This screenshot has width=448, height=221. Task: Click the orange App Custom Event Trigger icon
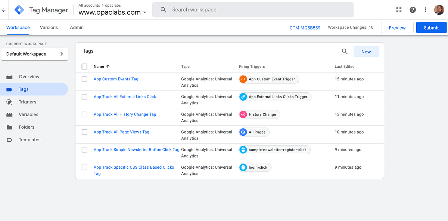243,79
